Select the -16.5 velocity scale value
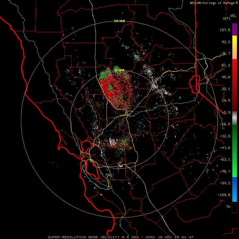Image resolution: width=239 pixels, height=239 pixels. (225, 124)
